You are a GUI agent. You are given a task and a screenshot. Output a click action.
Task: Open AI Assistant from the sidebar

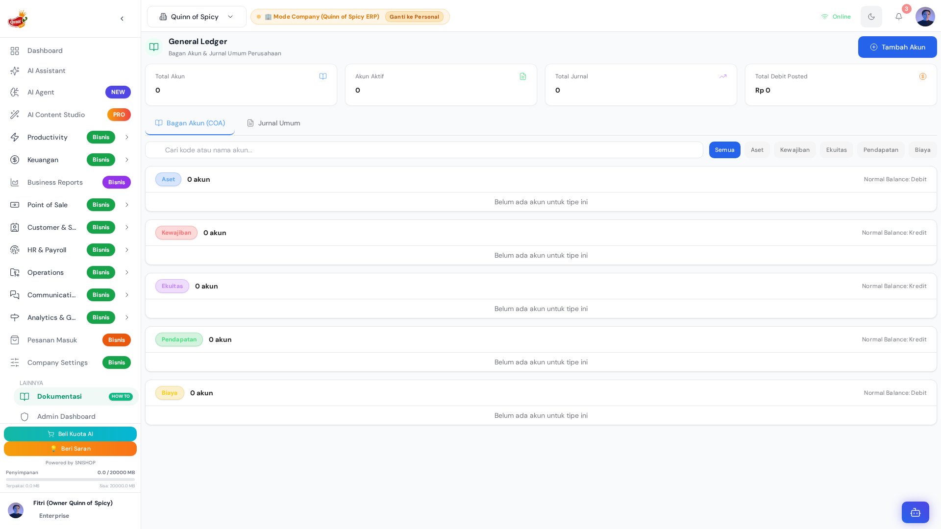point(70,71)
